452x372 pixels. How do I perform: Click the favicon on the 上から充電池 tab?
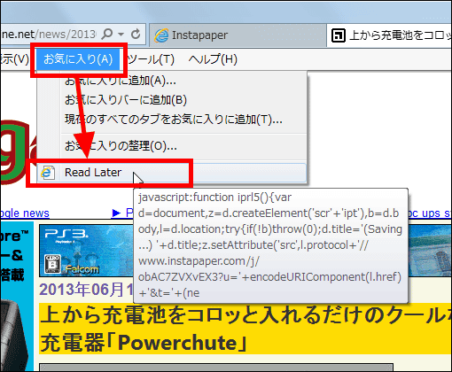click(x=339, y=35)
